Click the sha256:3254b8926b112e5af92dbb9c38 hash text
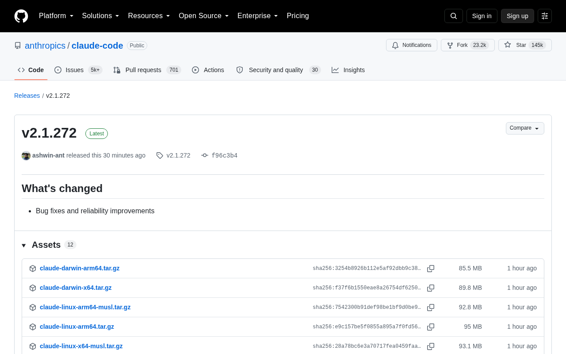 [367, 269]
